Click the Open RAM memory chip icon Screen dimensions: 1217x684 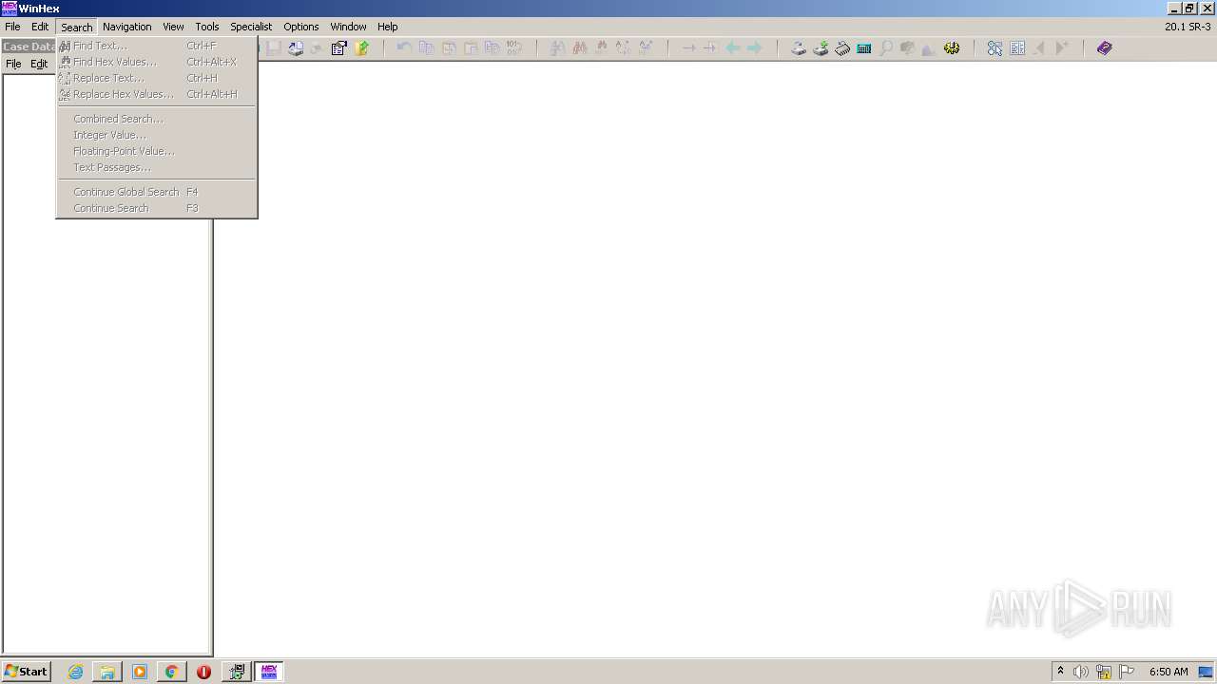pyautogui.click(x=842, y=47)
